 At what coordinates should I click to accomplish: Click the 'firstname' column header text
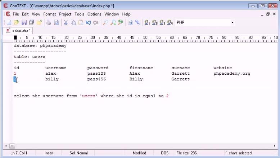[141, 68]
